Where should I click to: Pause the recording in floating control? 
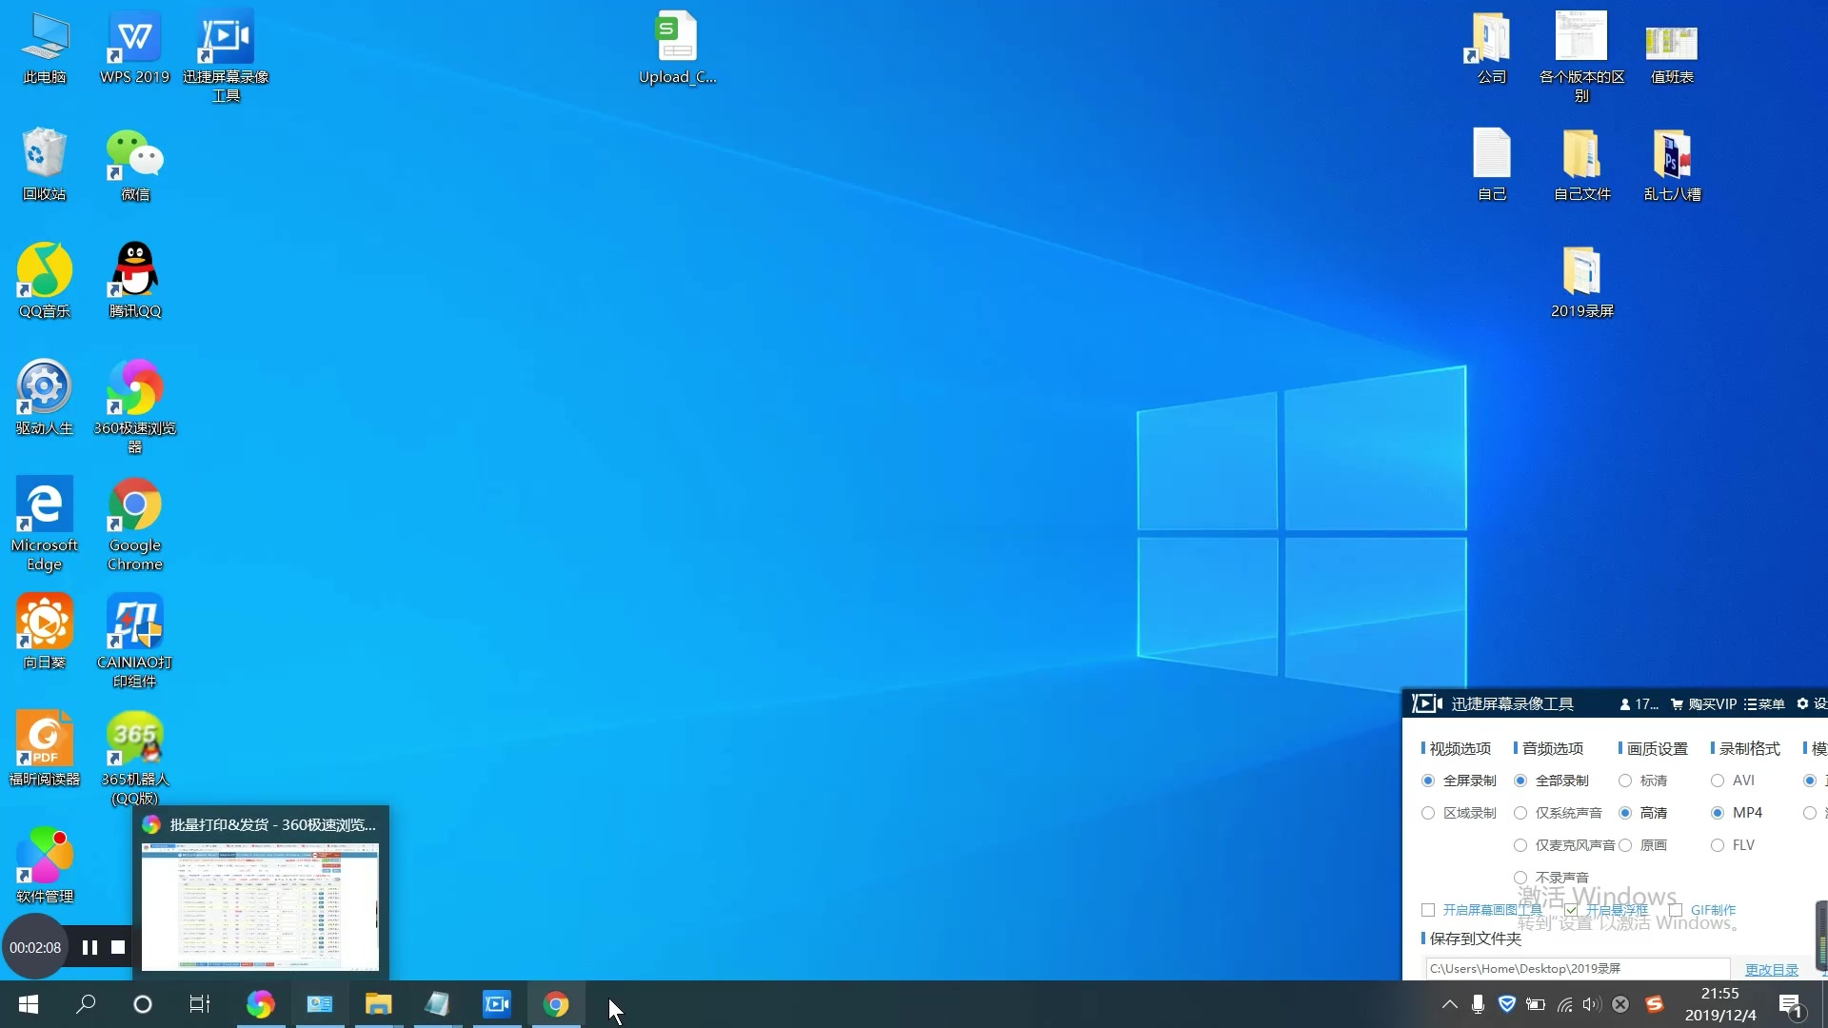point(89,947)
